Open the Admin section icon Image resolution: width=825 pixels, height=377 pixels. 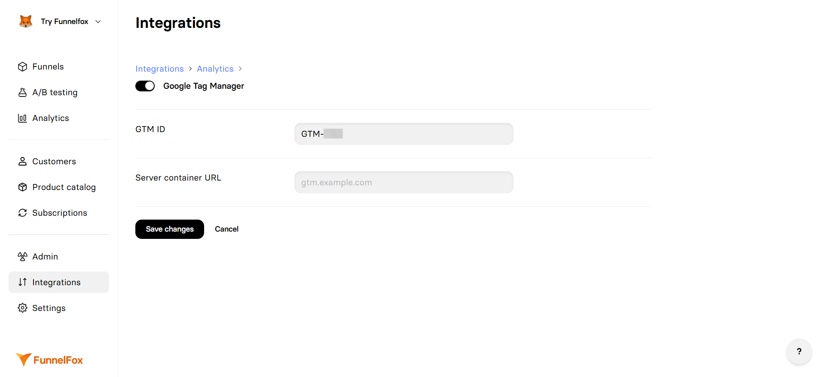pyautogui.click(x=22, y=256)
